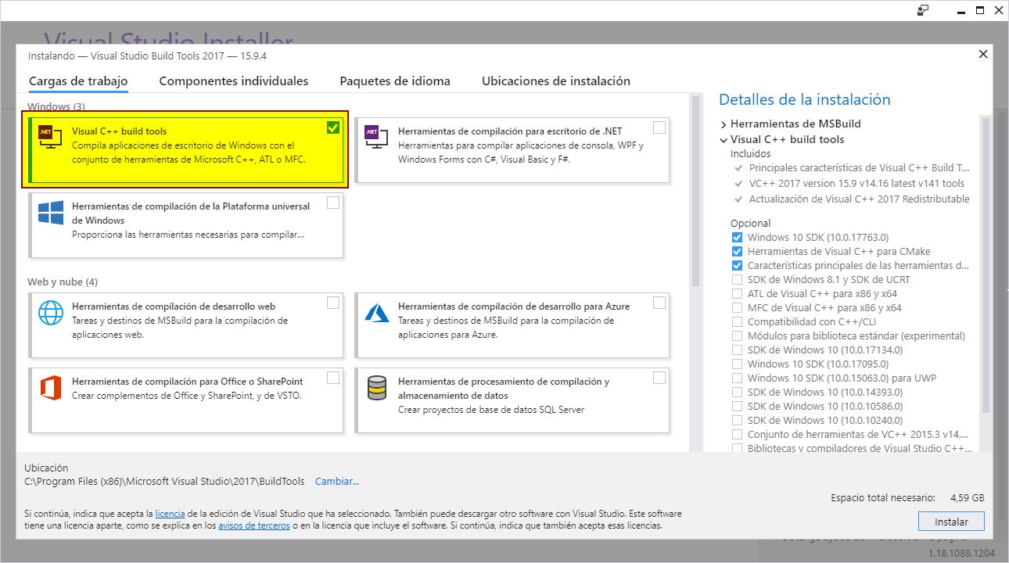Check the Universal Windows Platform build tools workload checkbox
The height and width of the screenshot is (563, 1009).
coord(333,203)
